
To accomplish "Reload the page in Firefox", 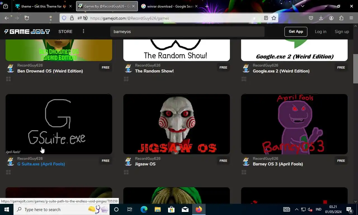I will point(27,18).
